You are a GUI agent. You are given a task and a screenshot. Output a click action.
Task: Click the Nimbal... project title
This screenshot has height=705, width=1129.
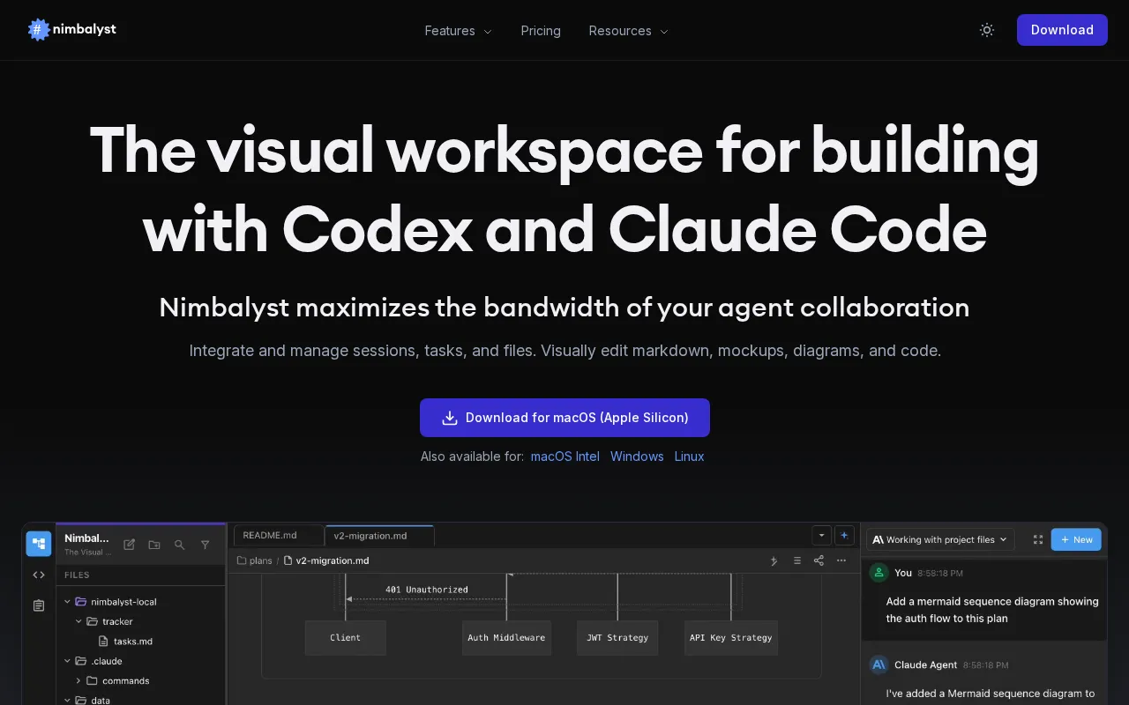click(86, 538)
